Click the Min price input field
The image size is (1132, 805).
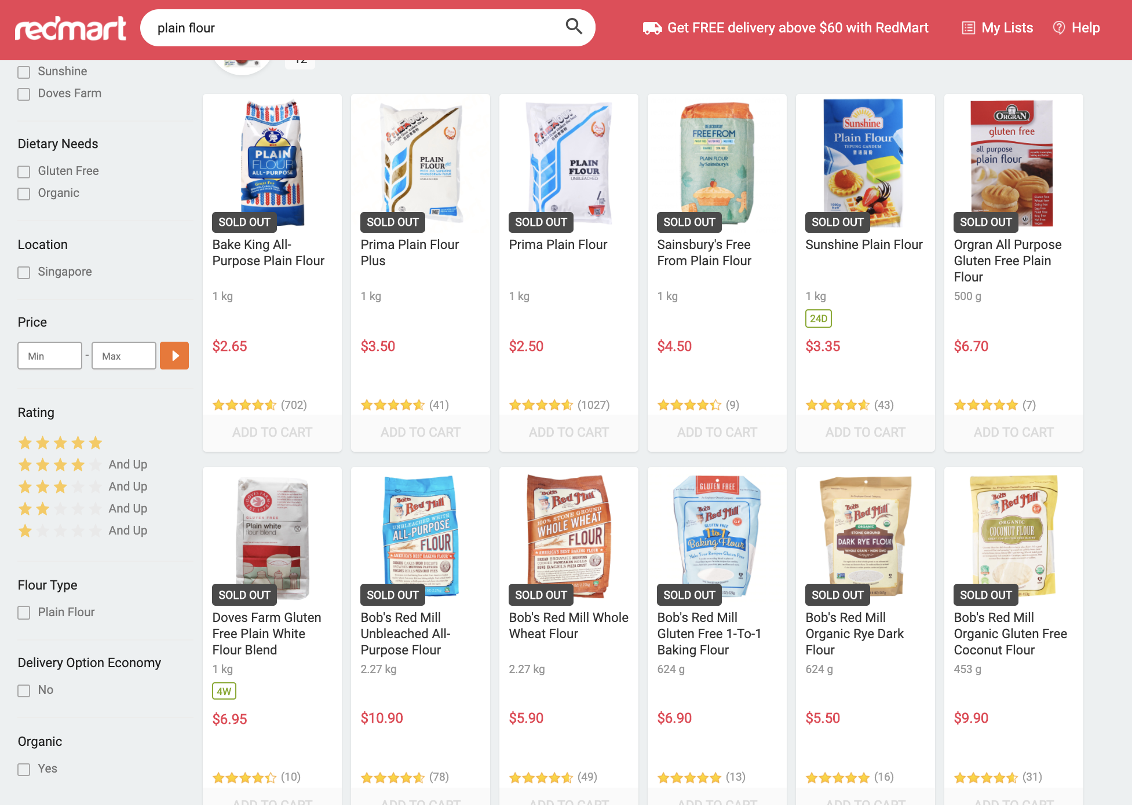50,356
